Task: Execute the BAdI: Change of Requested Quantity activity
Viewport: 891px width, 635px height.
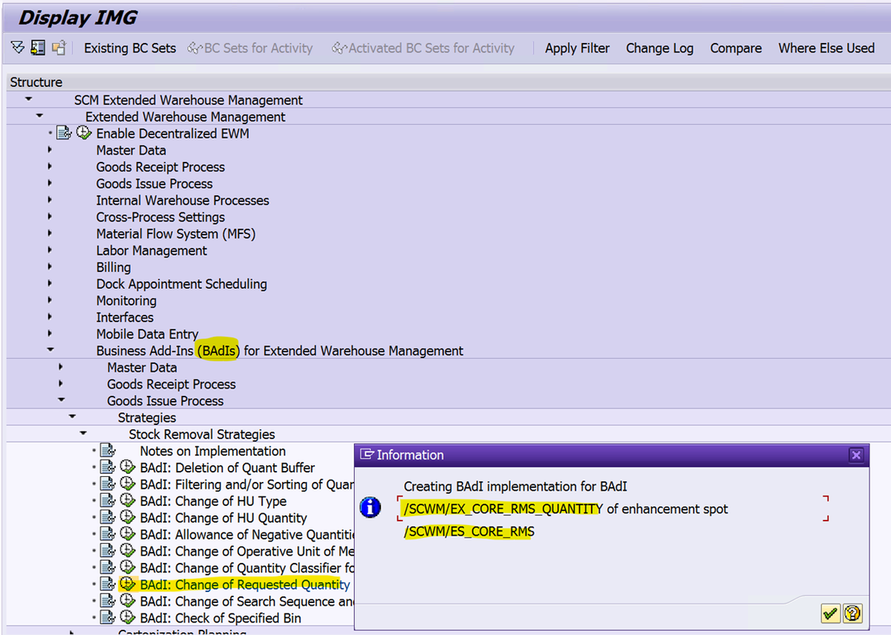Action: (x=127, y=584)
